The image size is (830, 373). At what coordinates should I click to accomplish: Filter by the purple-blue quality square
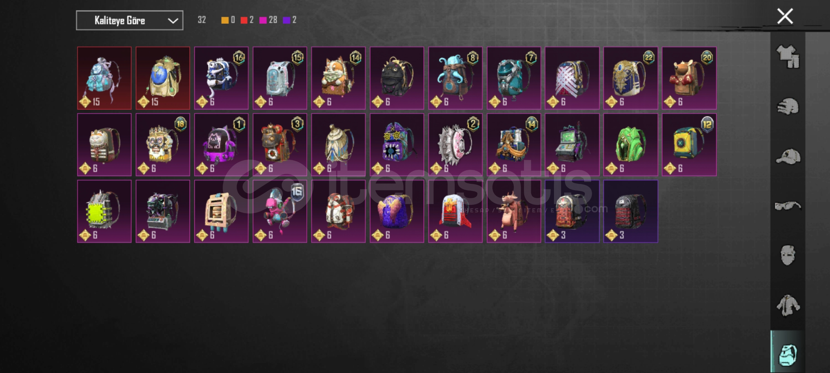coord(286,20)
